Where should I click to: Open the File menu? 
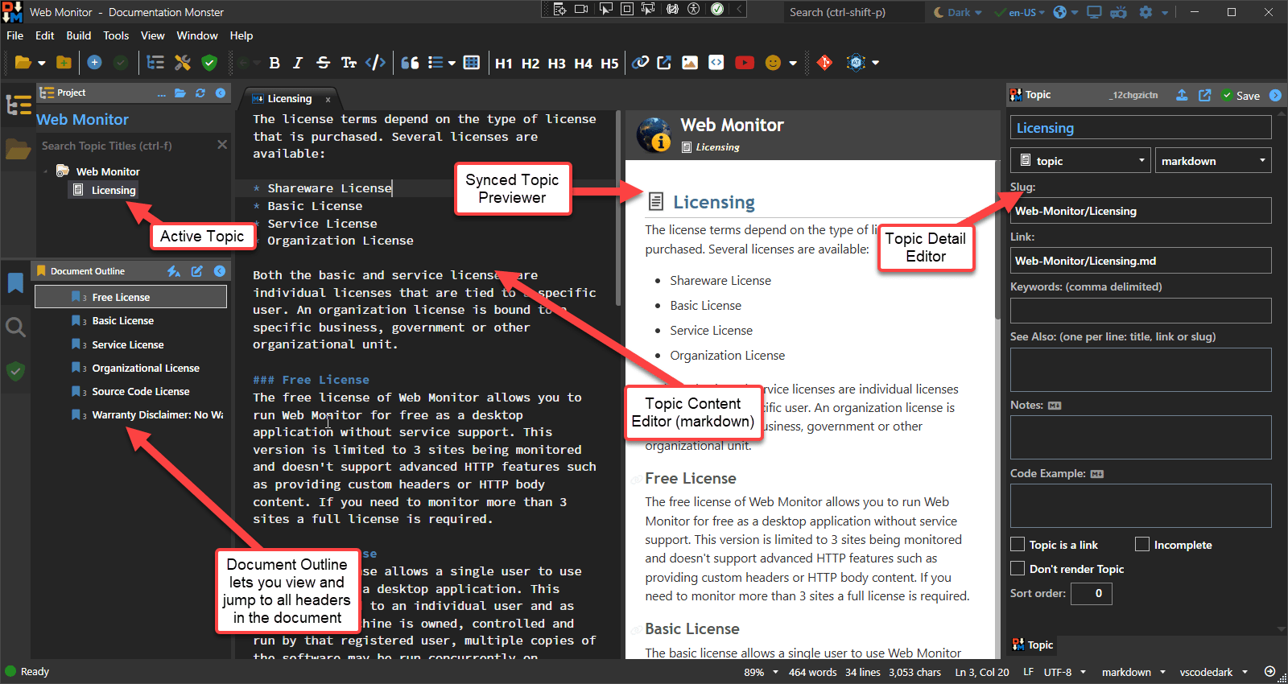(15, 35)
